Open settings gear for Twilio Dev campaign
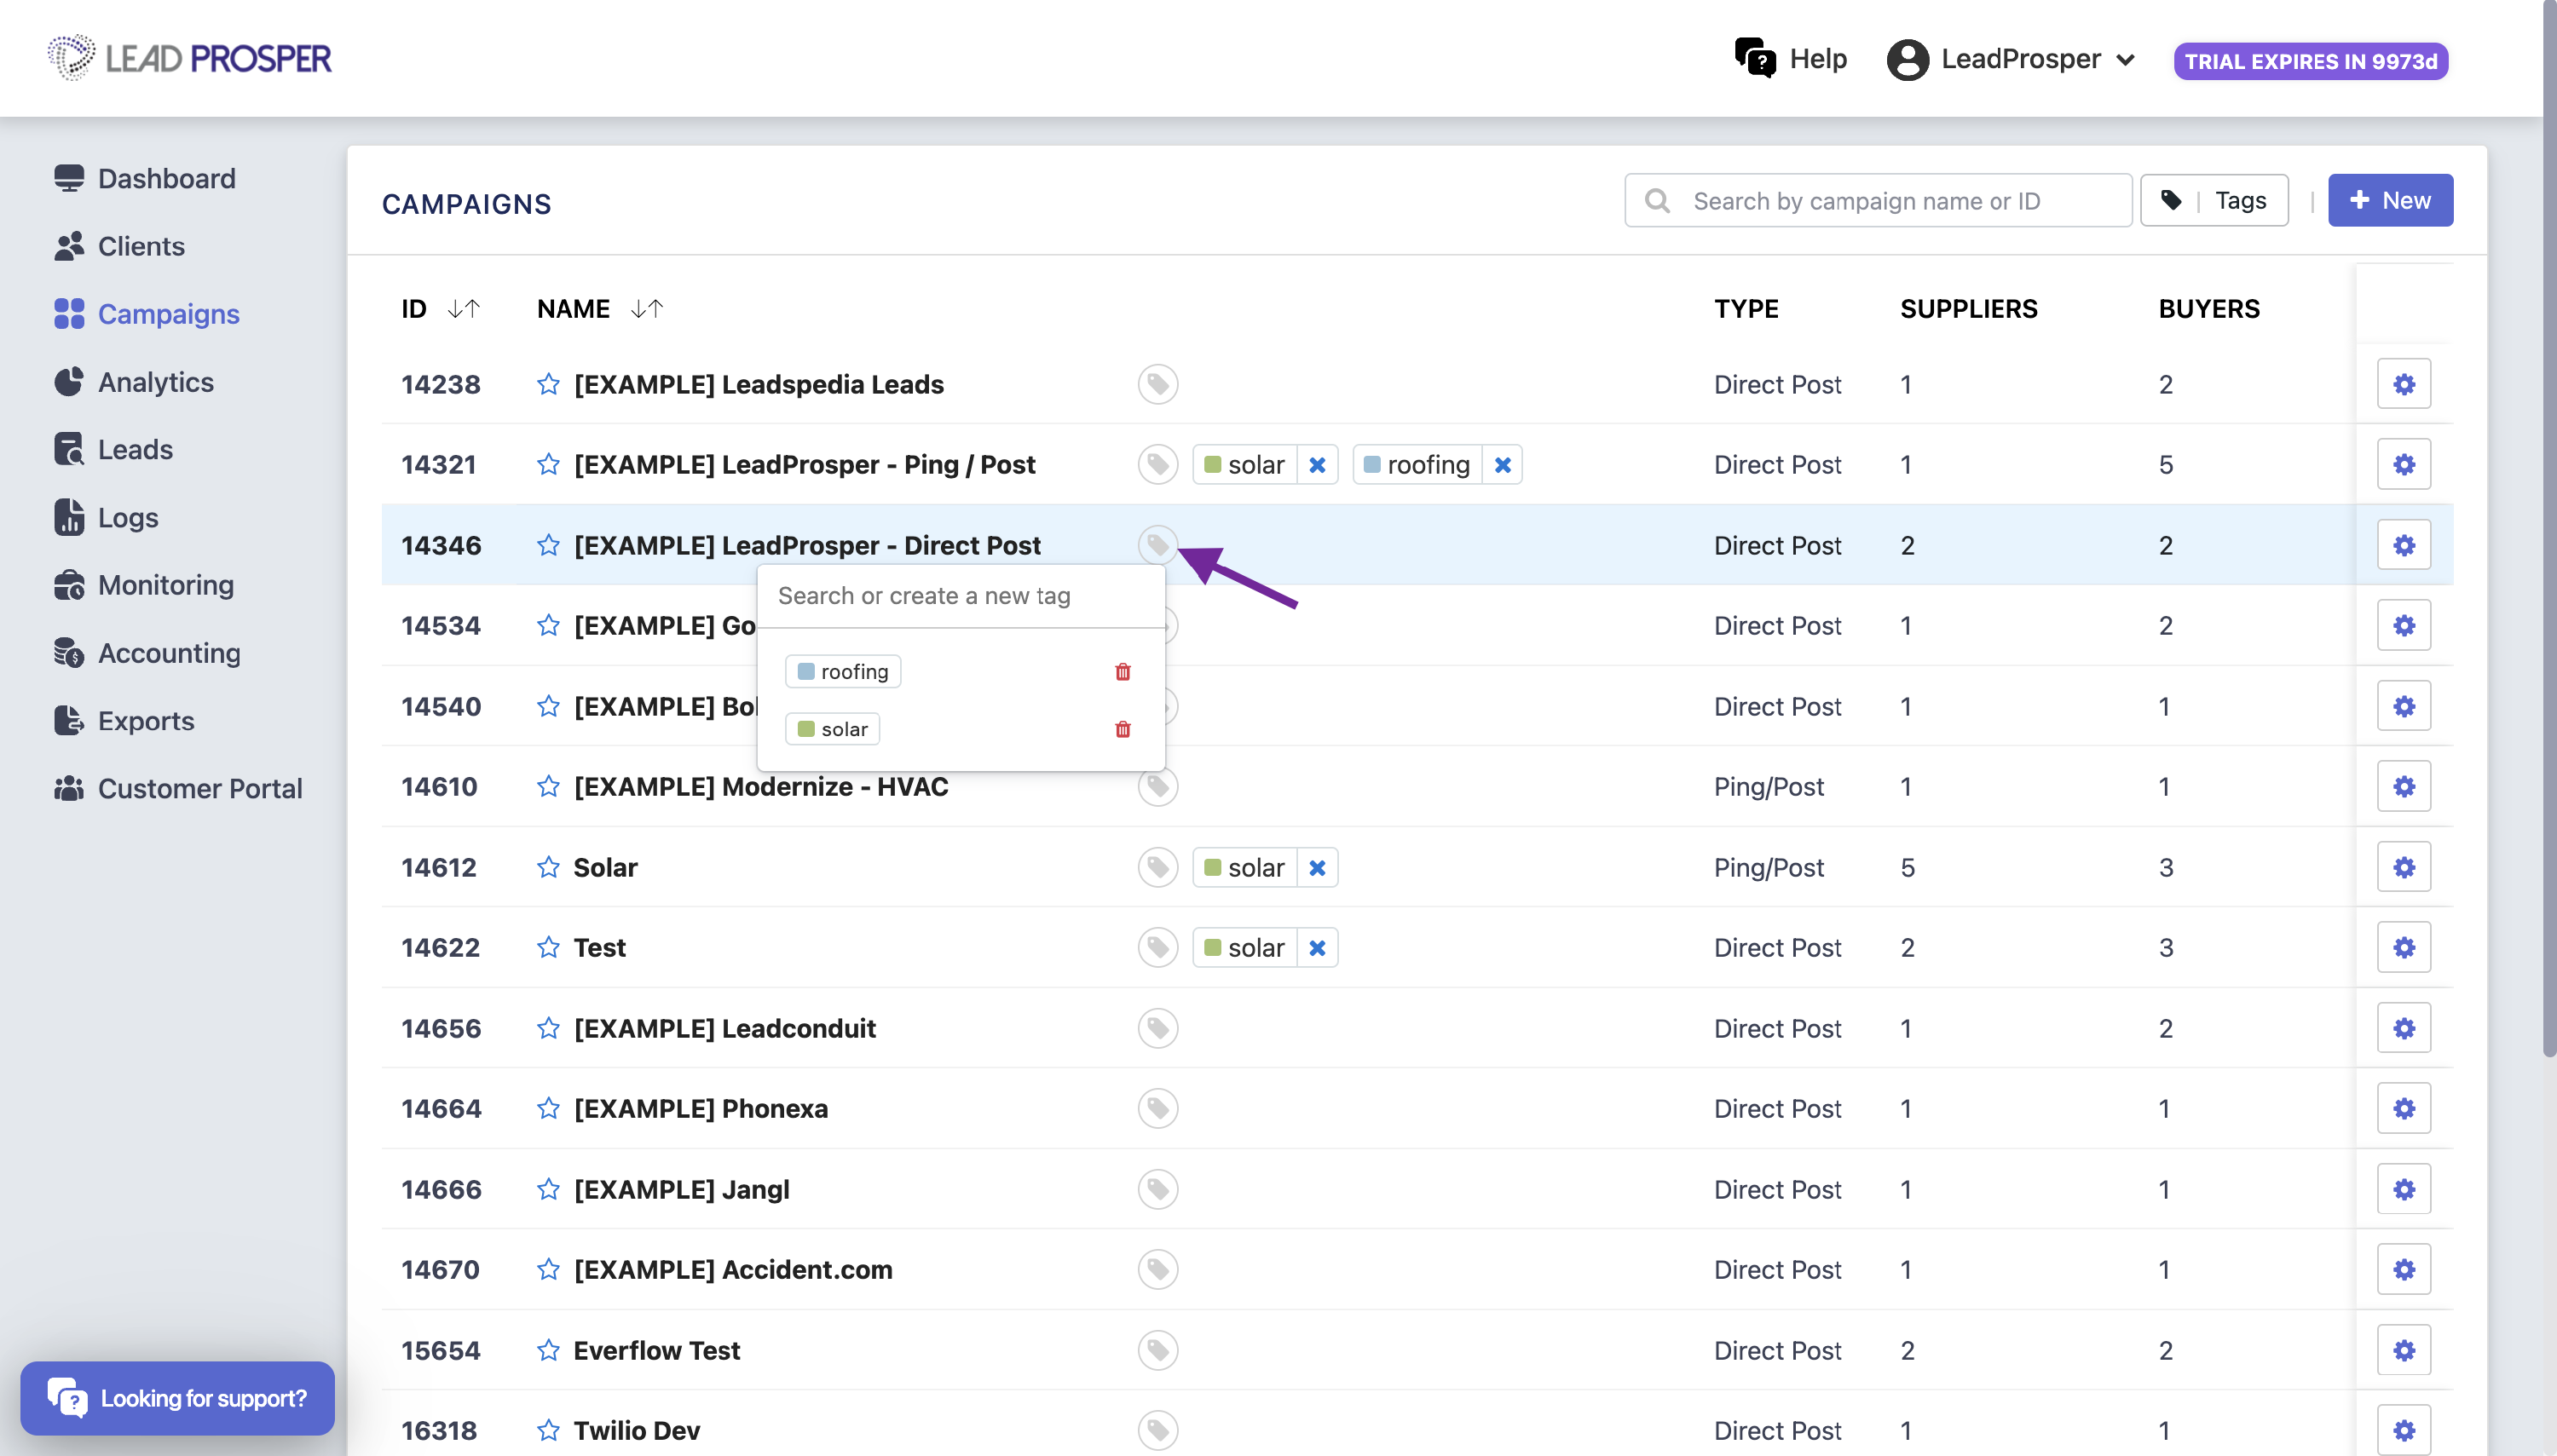 click(2403, 1430)
